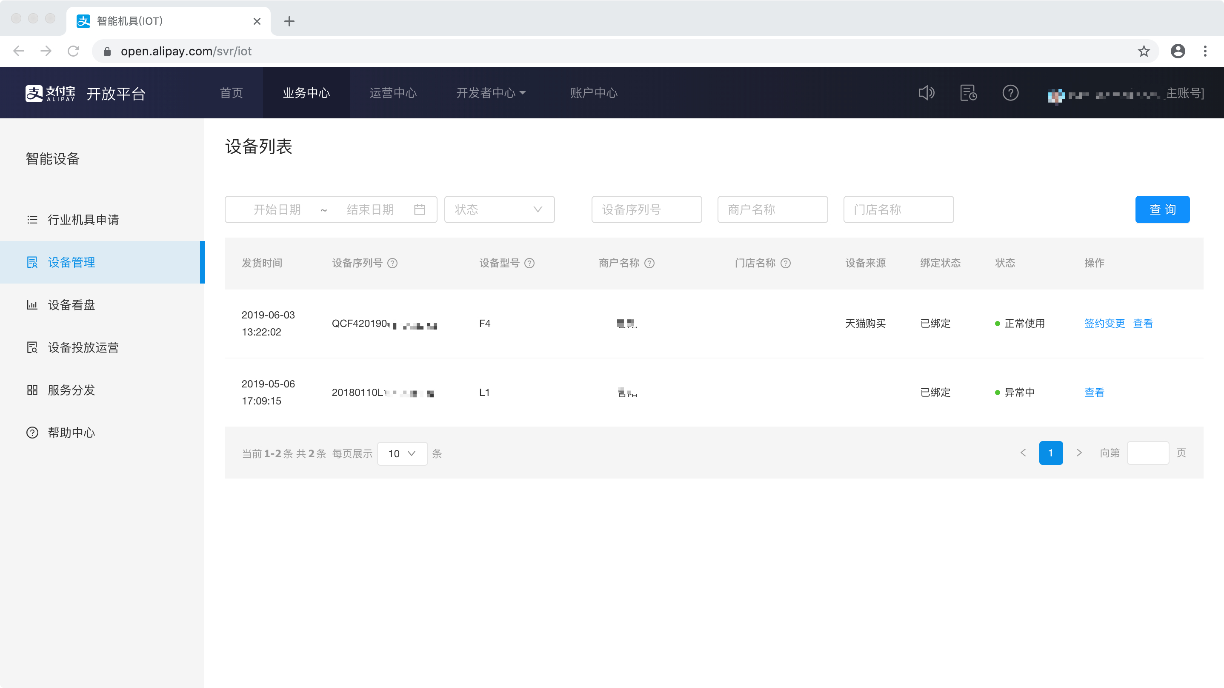Image resolution: width=1224 pixels, height=688 pixels.
Task: Click the announcement speaker icon in header
Action: pos(926,93)
